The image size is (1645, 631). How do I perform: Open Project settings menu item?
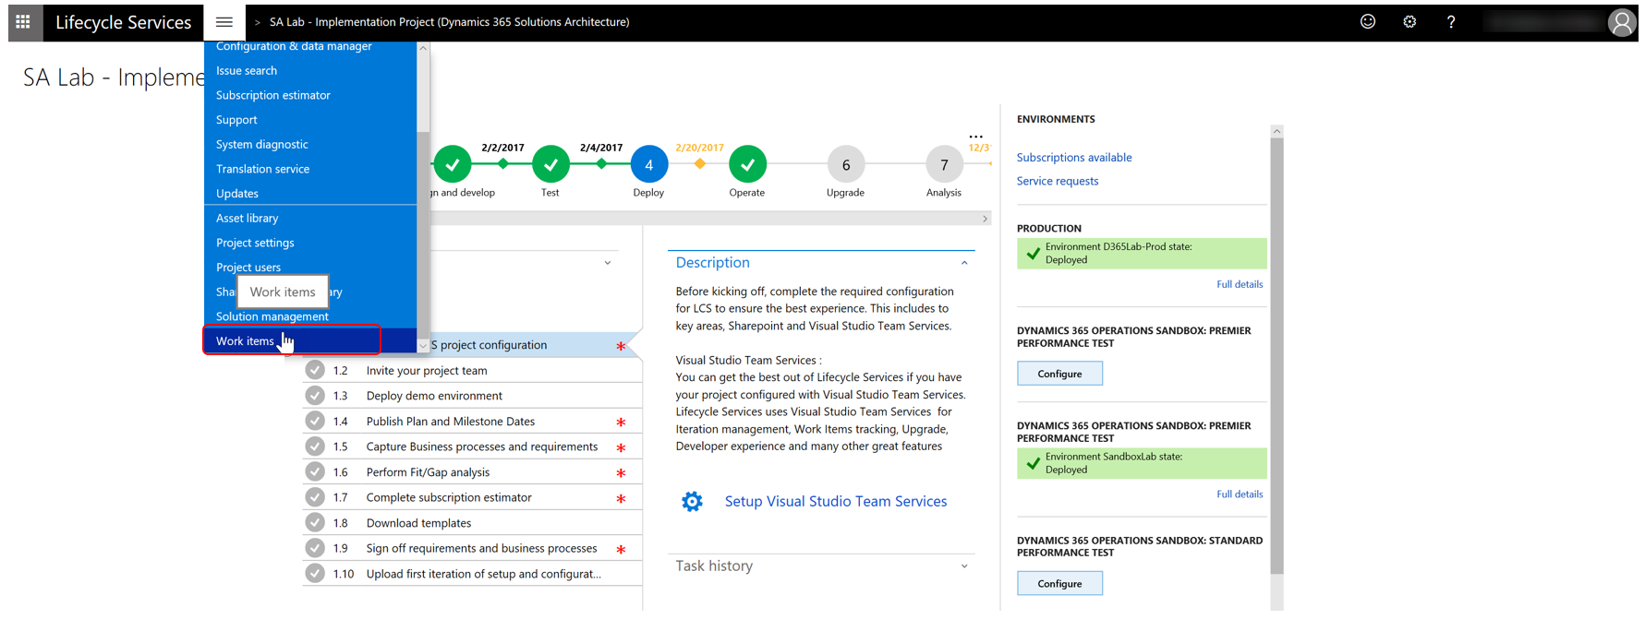click(255, 243)
